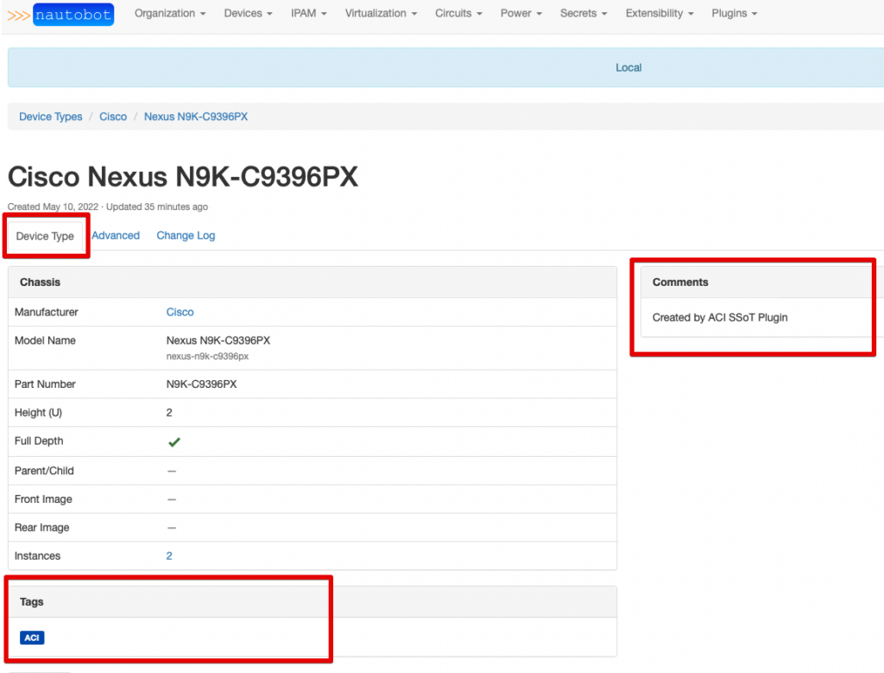This screenshot has height=673, width=884.
Task: Expand the IPAM menu
Action: 308,14
